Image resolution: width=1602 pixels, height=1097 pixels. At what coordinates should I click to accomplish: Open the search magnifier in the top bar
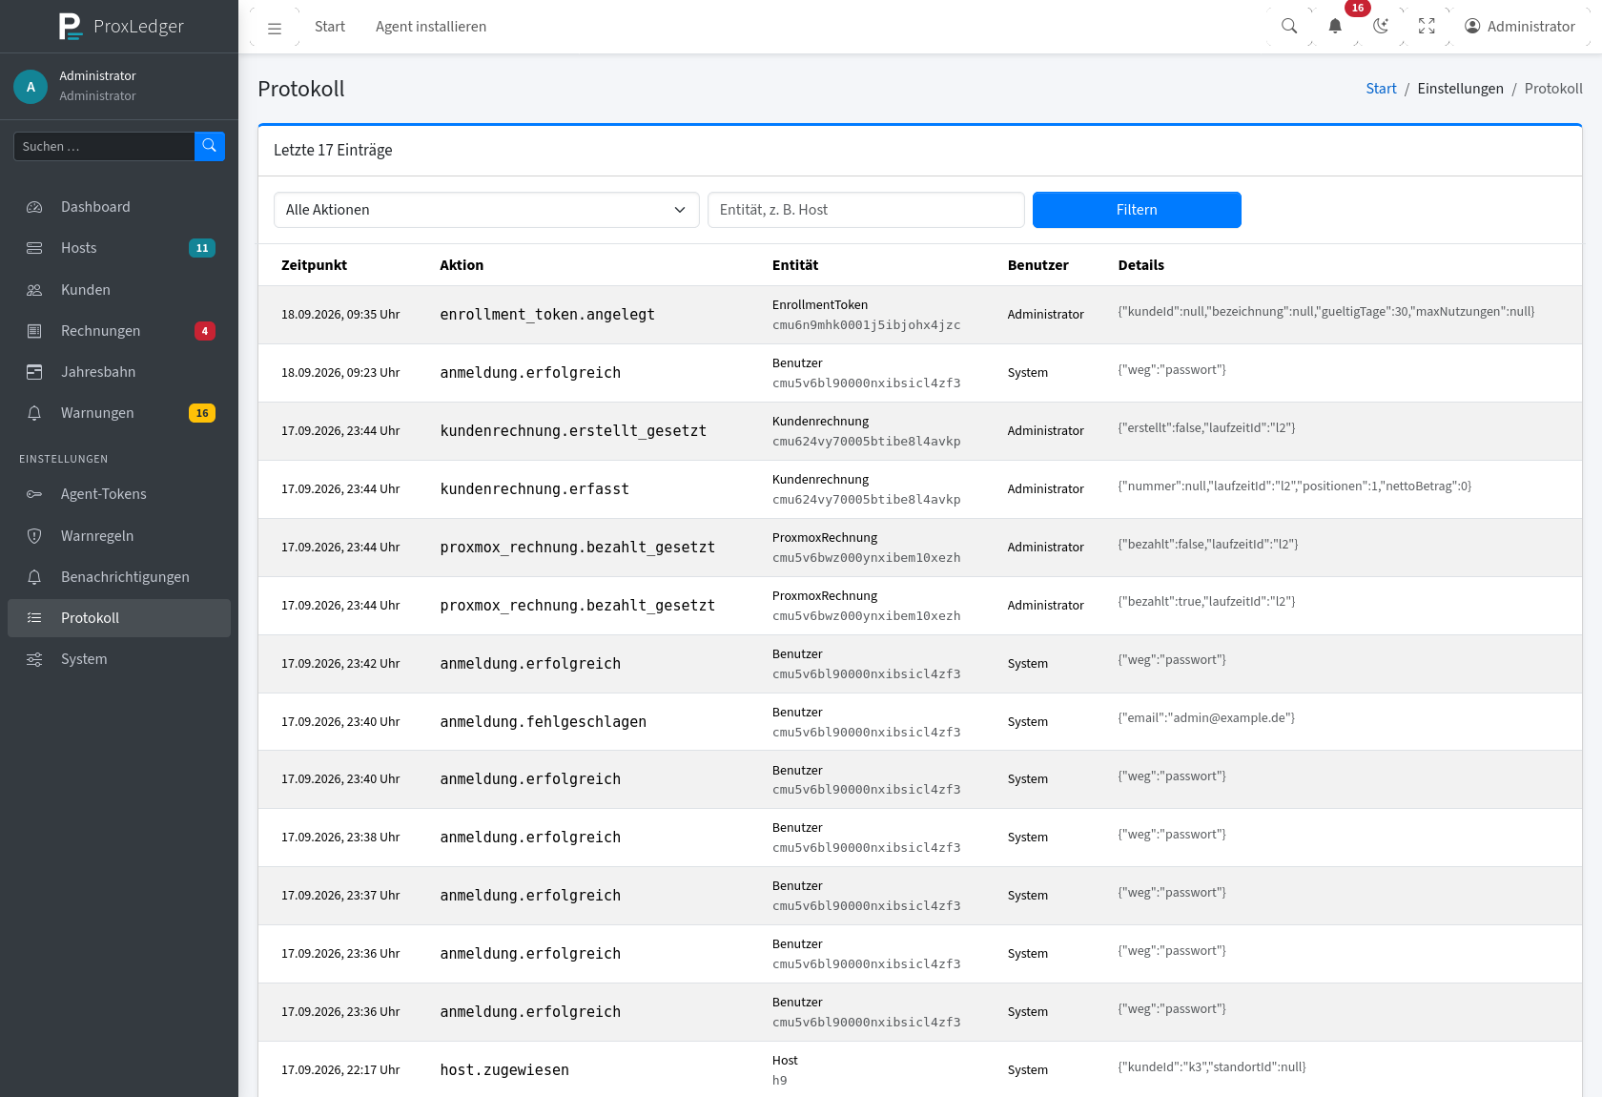(x=1289, y=27)
